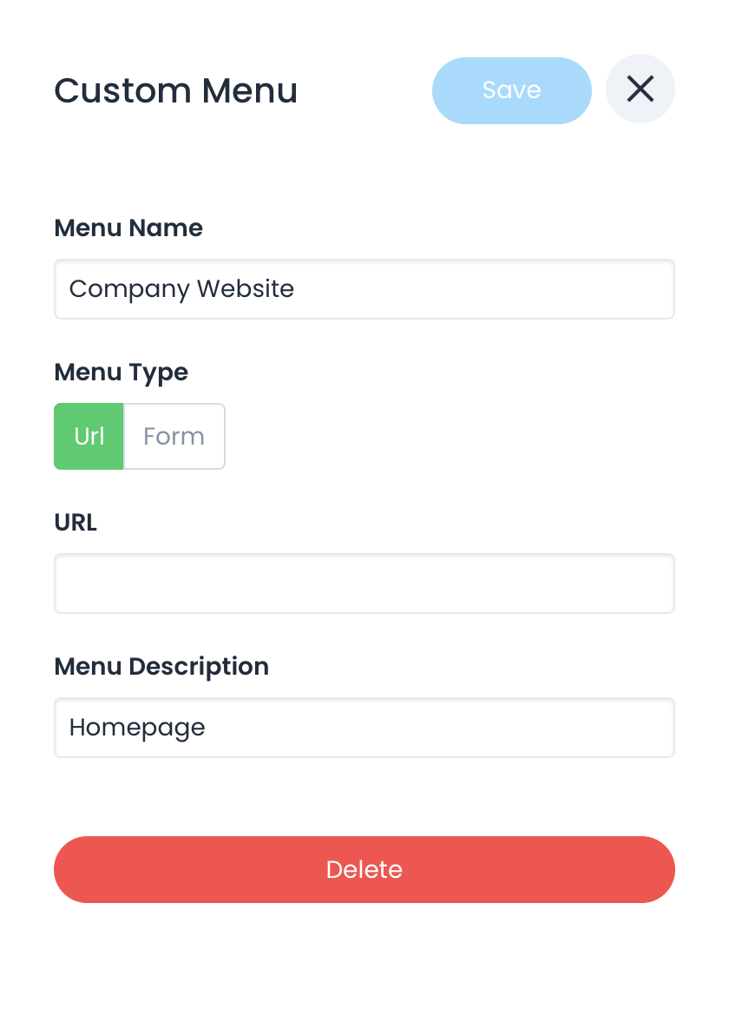
Task: Dismiss the dialog with the X icon
Action: [640, 89]
